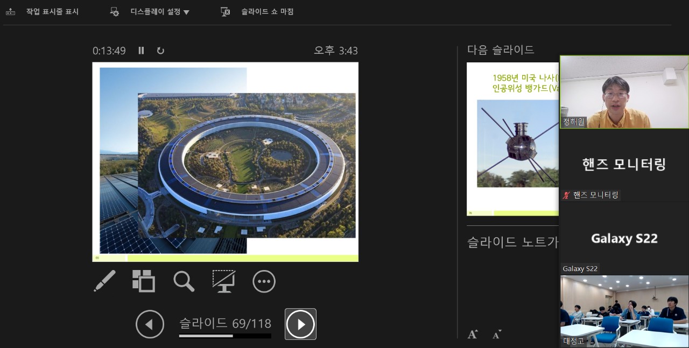
Task: Restart the presentation timer
Action: pos(160,51)
